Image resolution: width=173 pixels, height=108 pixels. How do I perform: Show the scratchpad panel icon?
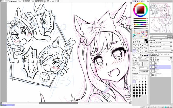(x=144, y=1)
